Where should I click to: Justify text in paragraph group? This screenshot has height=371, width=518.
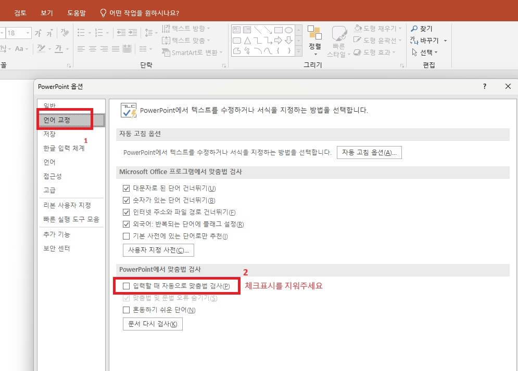[116, 49]
